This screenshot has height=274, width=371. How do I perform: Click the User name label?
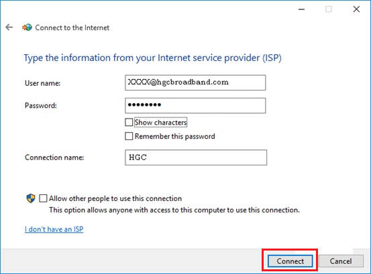[42, 83]
